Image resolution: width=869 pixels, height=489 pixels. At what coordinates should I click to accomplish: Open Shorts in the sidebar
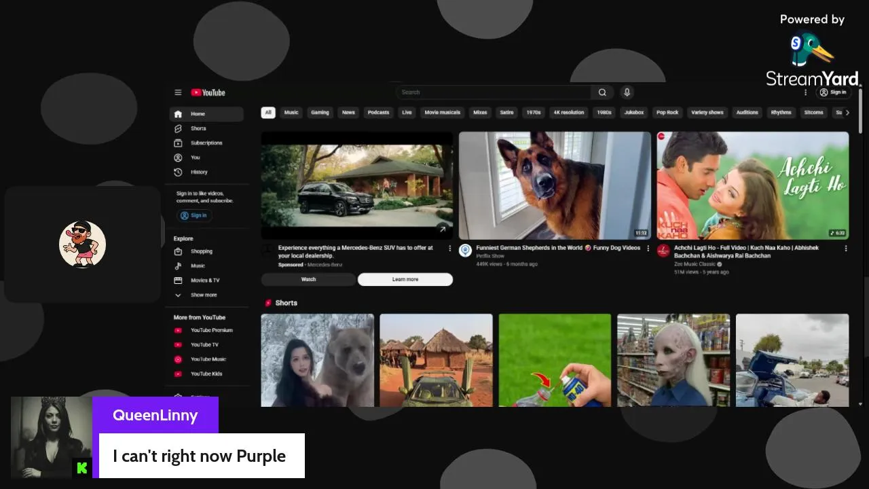(x=206, y=128)
